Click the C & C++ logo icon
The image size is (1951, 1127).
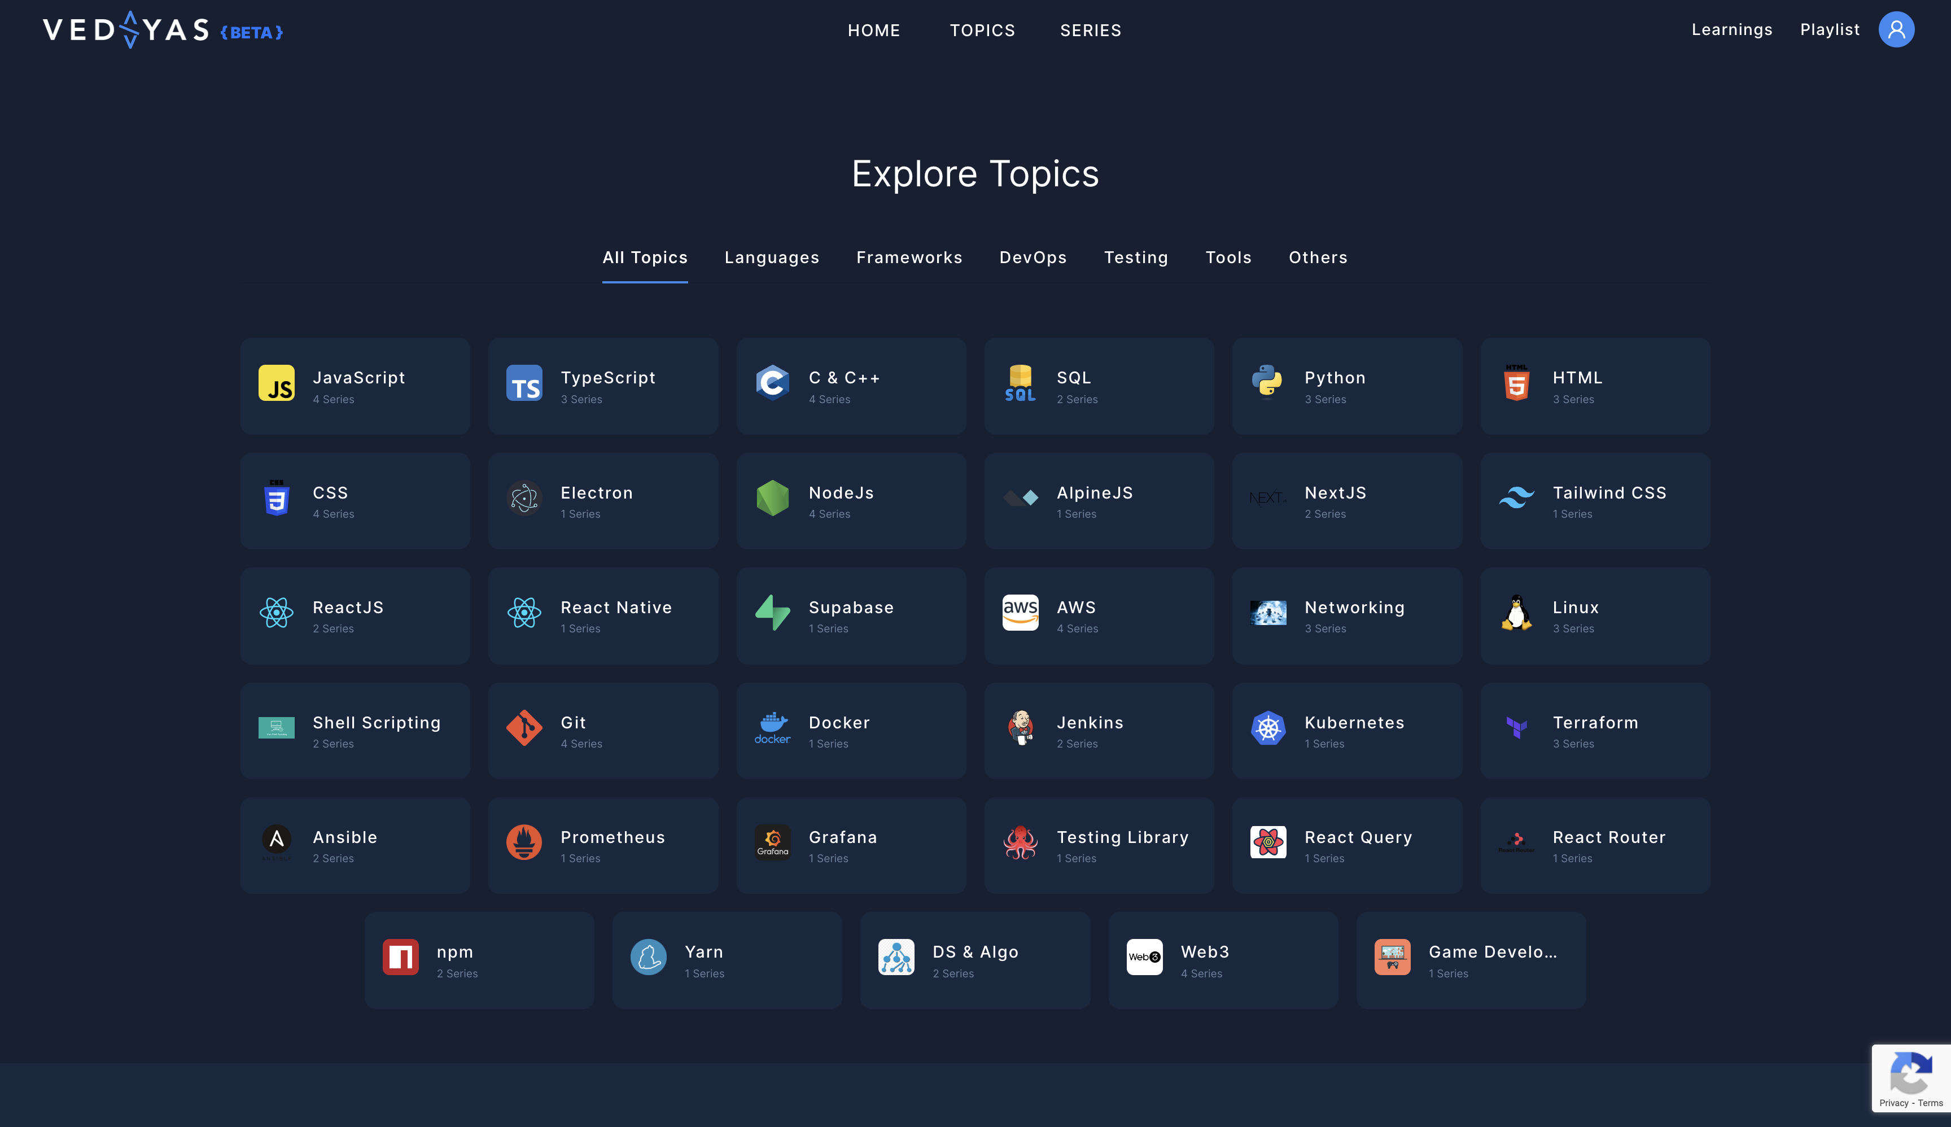pos(772,383)
